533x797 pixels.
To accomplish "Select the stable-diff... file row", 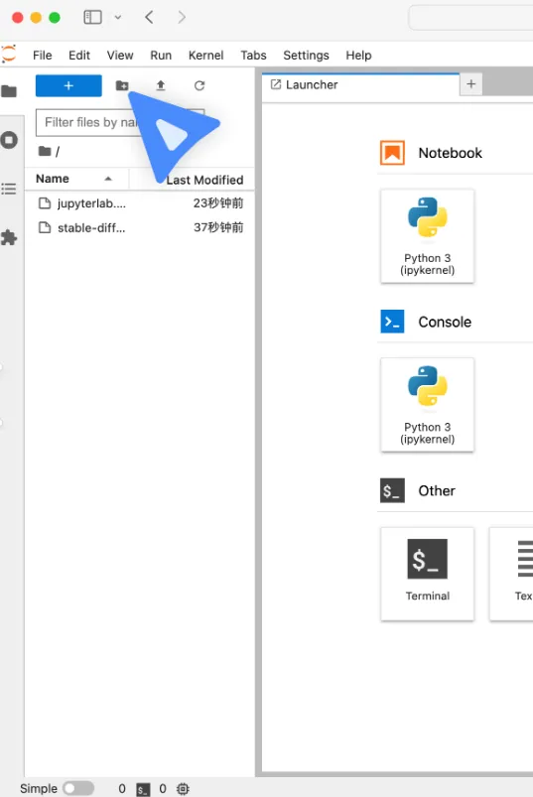I will 140,227.
